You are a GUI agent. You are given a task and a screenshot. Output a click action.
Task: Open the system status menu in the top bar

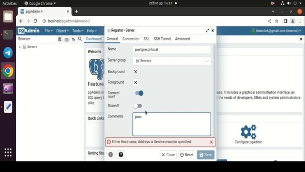[x=291, y=3]
